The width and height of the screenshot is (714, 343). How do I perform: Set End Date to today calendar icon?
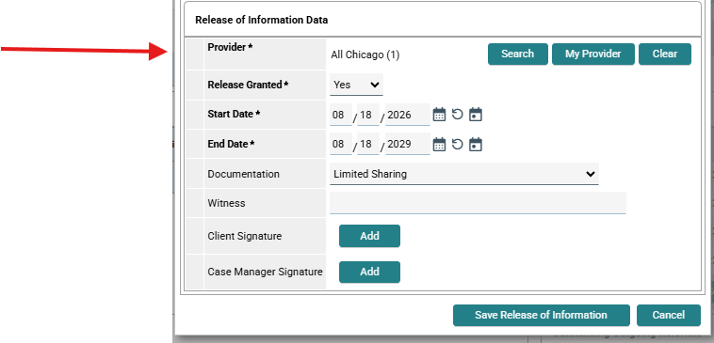click(476, 145)
